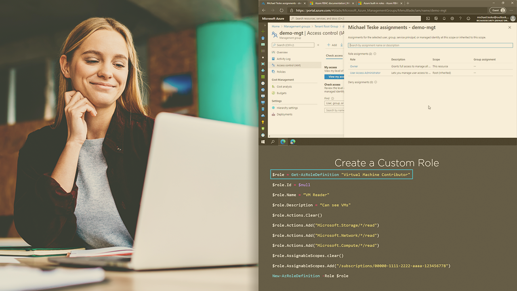Open User Access Administrator role link
This screenshot has height=291, width=517.
click(x=365, y=73)
